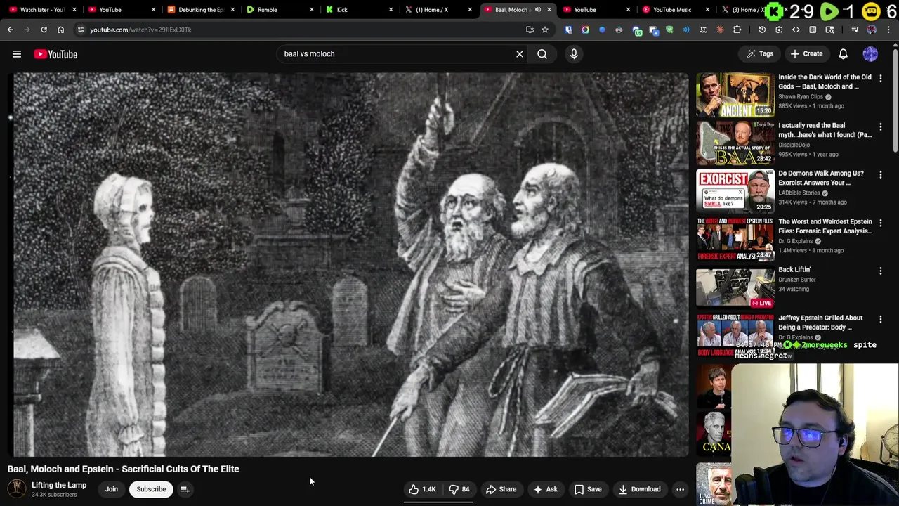Open options menu for 'Worst and Weirdest Epstein Files'

880,223
